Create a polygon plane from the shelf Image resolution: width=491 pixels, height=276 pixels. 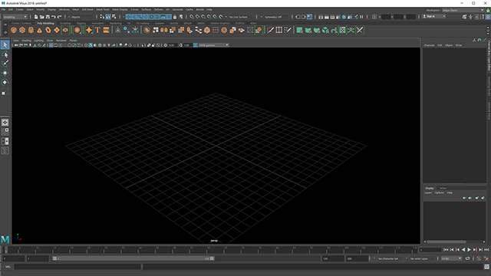(57, 30)
